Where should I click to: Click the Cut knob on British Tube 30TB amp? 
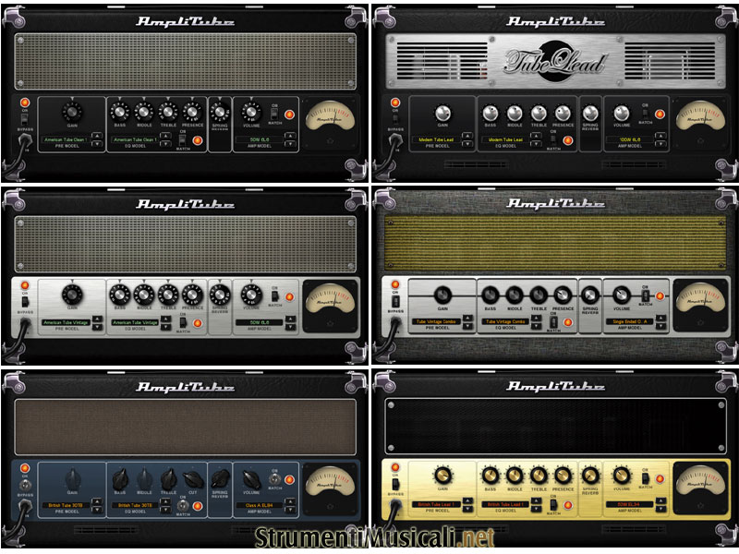(x=191, y=479)
